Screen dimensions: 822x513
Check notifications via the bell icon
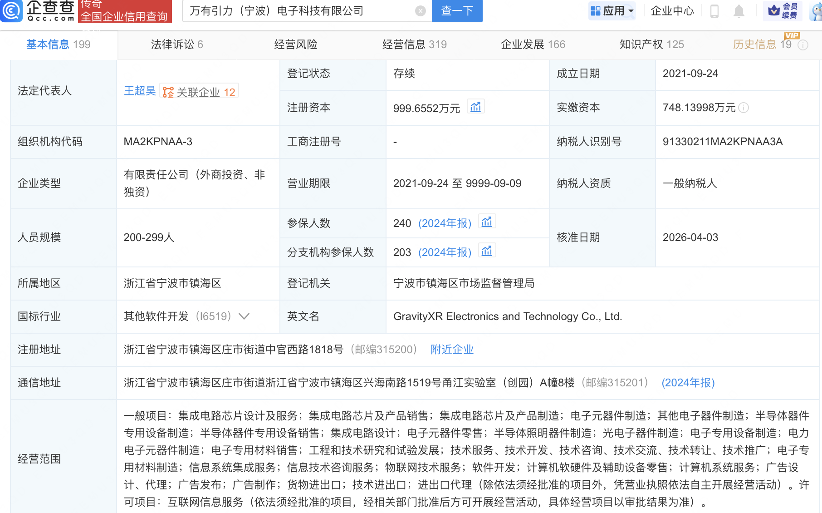tap(739, 12)
